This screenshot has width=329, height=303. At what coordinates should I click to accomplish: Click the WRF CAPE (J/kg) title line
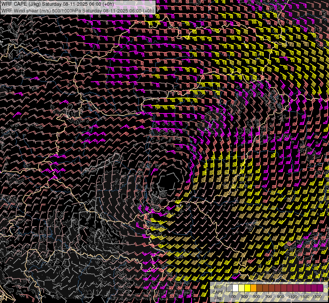(57, 4)
